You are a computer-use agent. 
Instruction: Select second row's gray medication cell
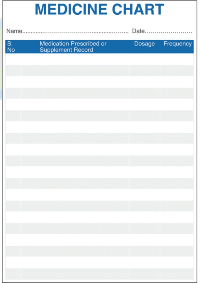(75, 70)
